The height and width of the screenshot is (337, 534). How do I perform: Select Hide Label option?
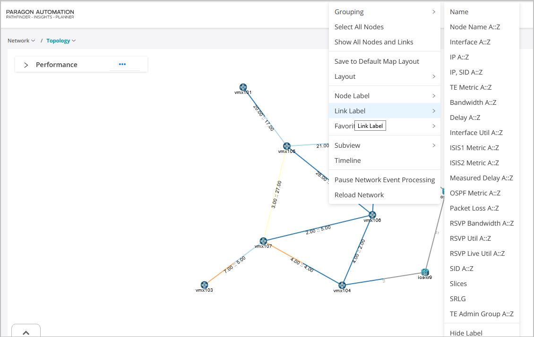point(466,333)
